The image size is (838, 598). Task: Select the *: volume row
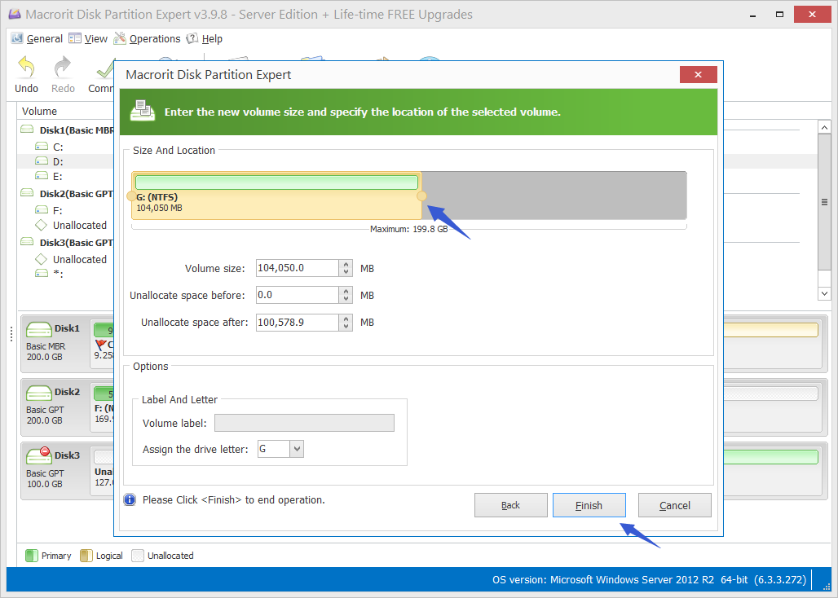[58, 275]
